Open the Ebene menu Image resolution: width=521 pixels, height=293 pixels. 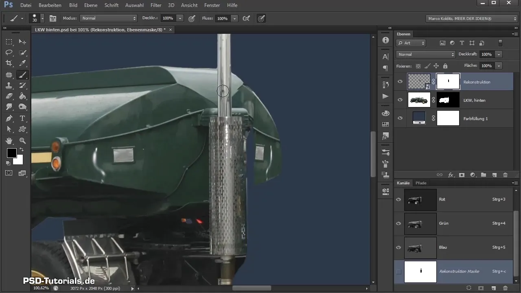tap(91, 5)
